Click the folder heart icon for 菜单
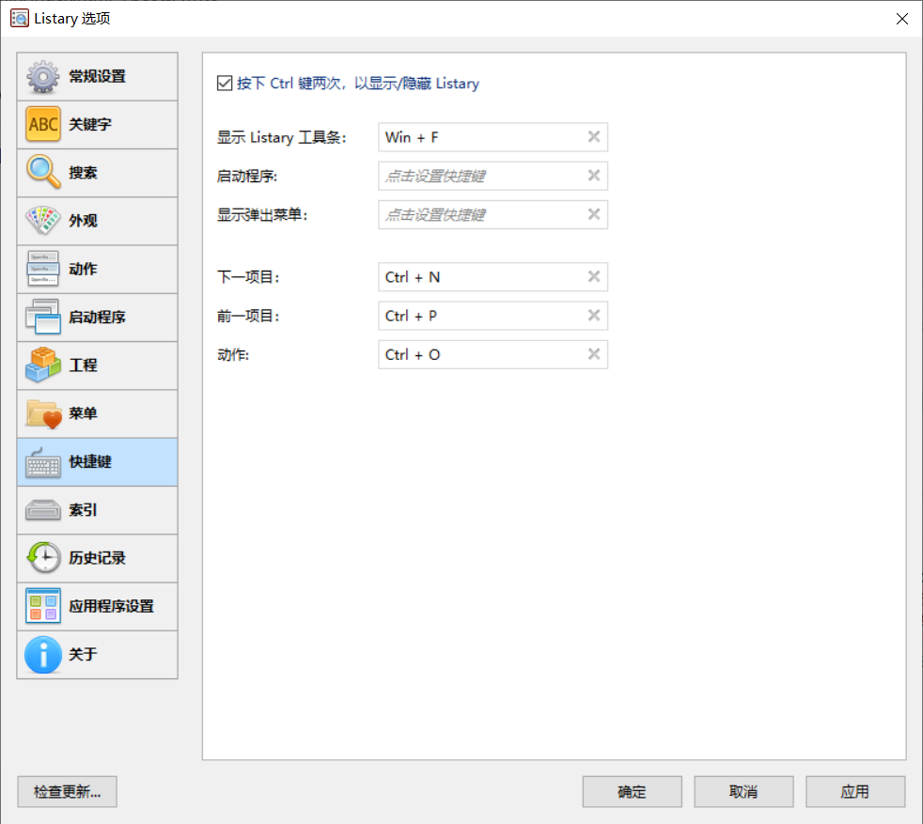Viewport: 923px width, 824px height. pyautogui.click(x=43, y=413)
